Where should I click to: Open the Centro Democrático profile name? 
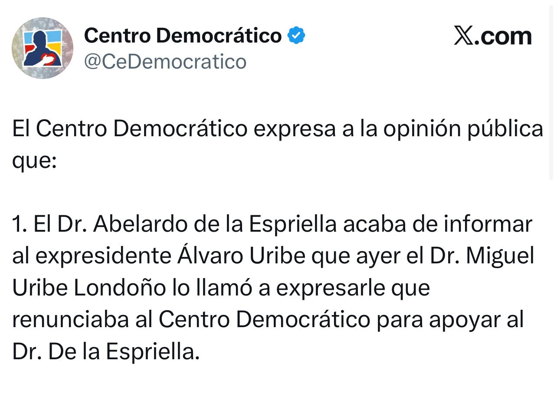click(183, 35)
